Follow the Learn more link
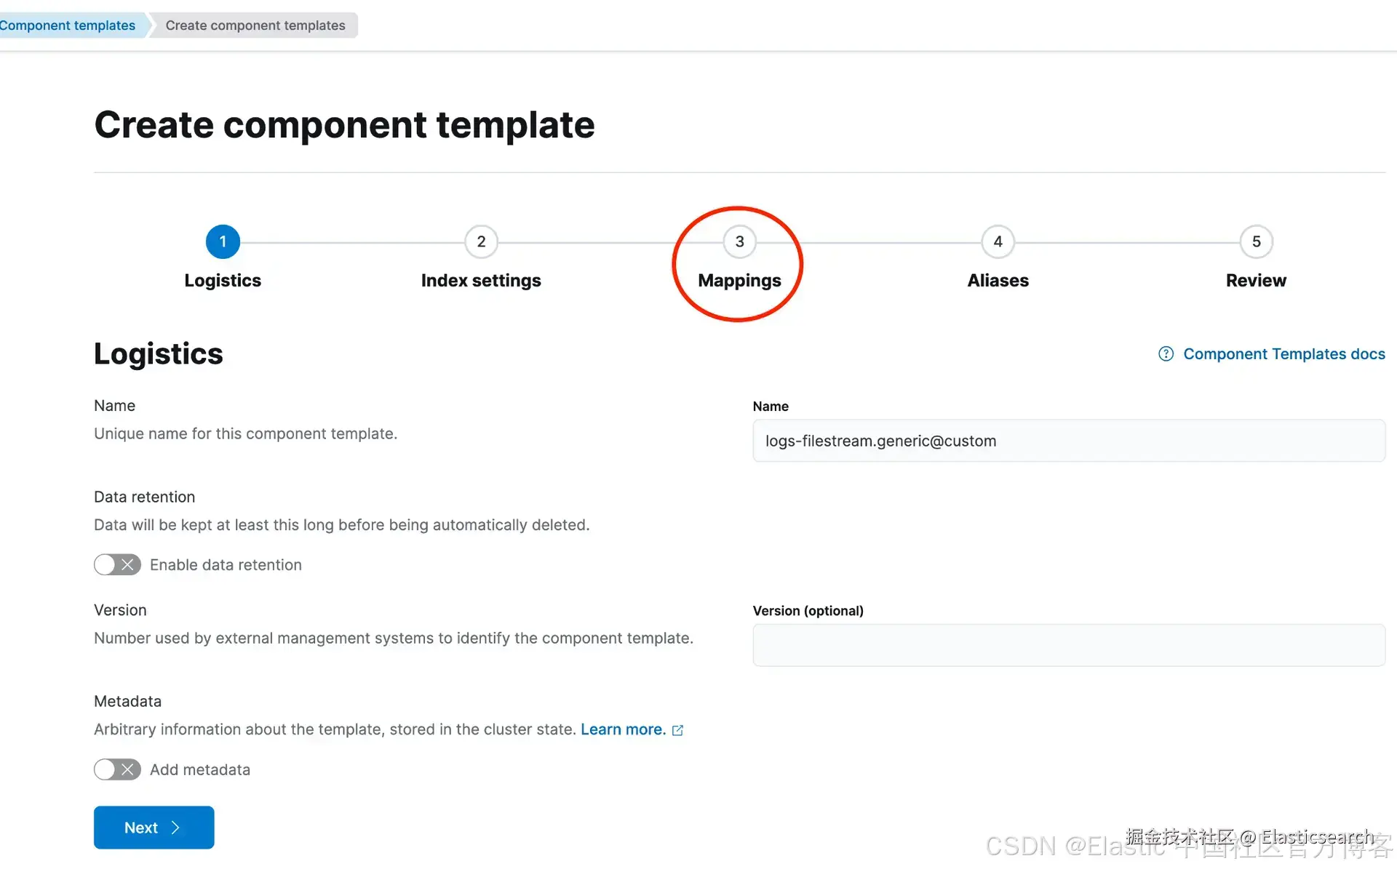Image resolution: width=1397 pixels, height=869 pixels. point(623,729)
